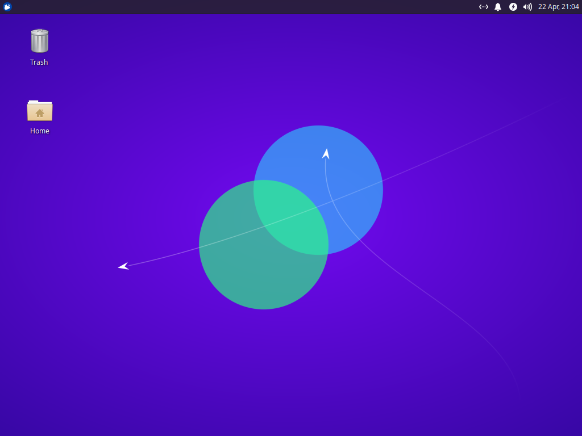Image resolution: width=582 pixels, height=436 pixels.
Task: Select the Trash icon label text
Action: point(39,62)
